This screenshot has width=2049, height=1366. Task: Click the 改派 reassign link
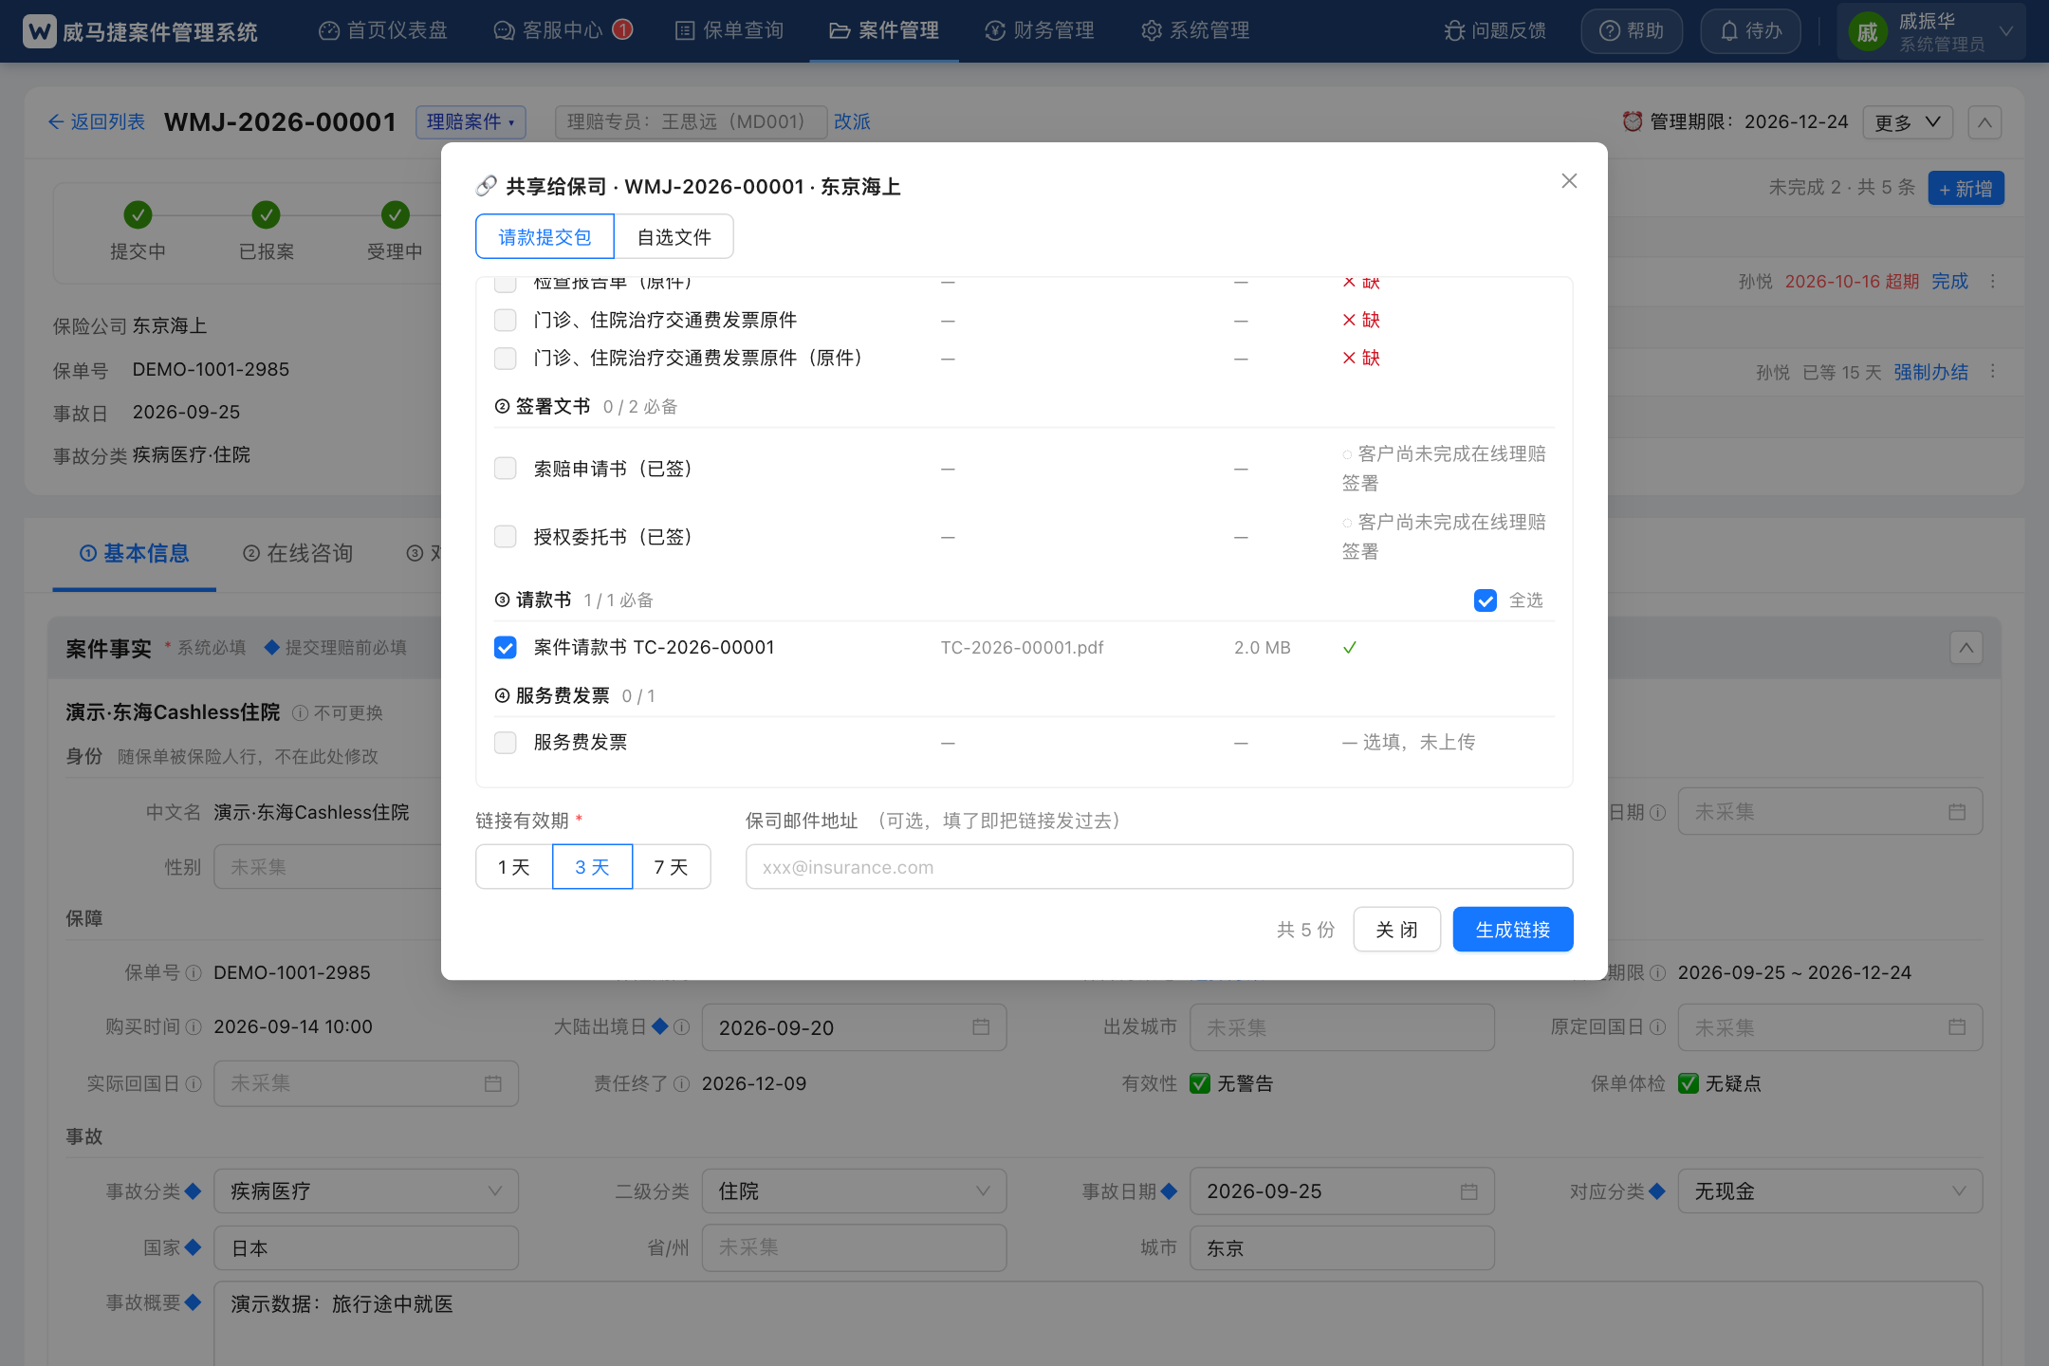852,122
